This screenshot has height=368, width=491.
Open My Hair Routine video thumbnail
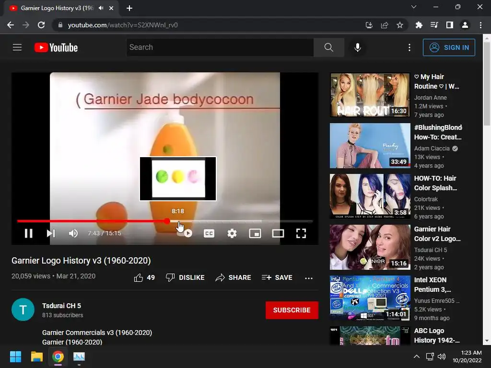pyautogui.click(x=370, y=95)
